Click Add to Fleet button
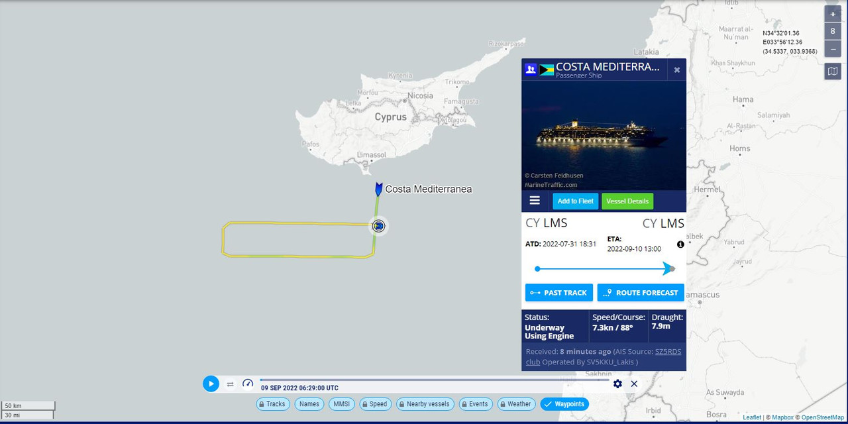 [576, 201]
